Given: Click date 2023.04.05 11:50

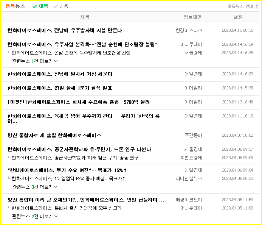Looking at the screenshot, I should pyautogui.click(x=237, y=200).
